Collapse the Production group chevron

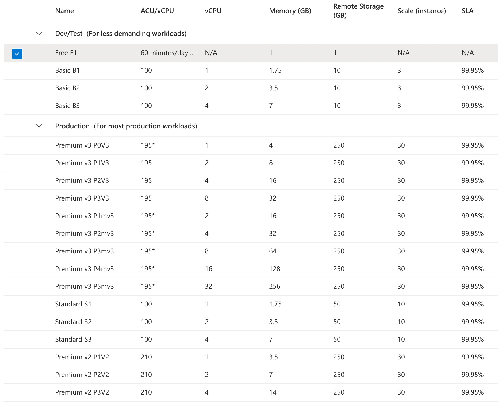(x=39, y=126)
